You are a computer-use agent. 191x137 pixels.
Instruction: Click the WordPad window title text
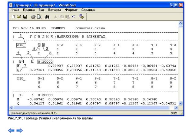point(45,5)
